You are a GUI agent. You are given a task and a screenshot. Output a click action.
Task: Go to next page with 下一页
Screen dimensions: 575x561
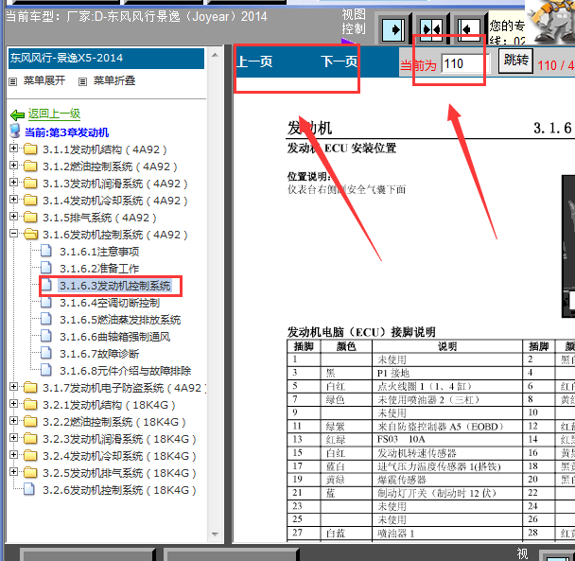(x=340, y=61)
